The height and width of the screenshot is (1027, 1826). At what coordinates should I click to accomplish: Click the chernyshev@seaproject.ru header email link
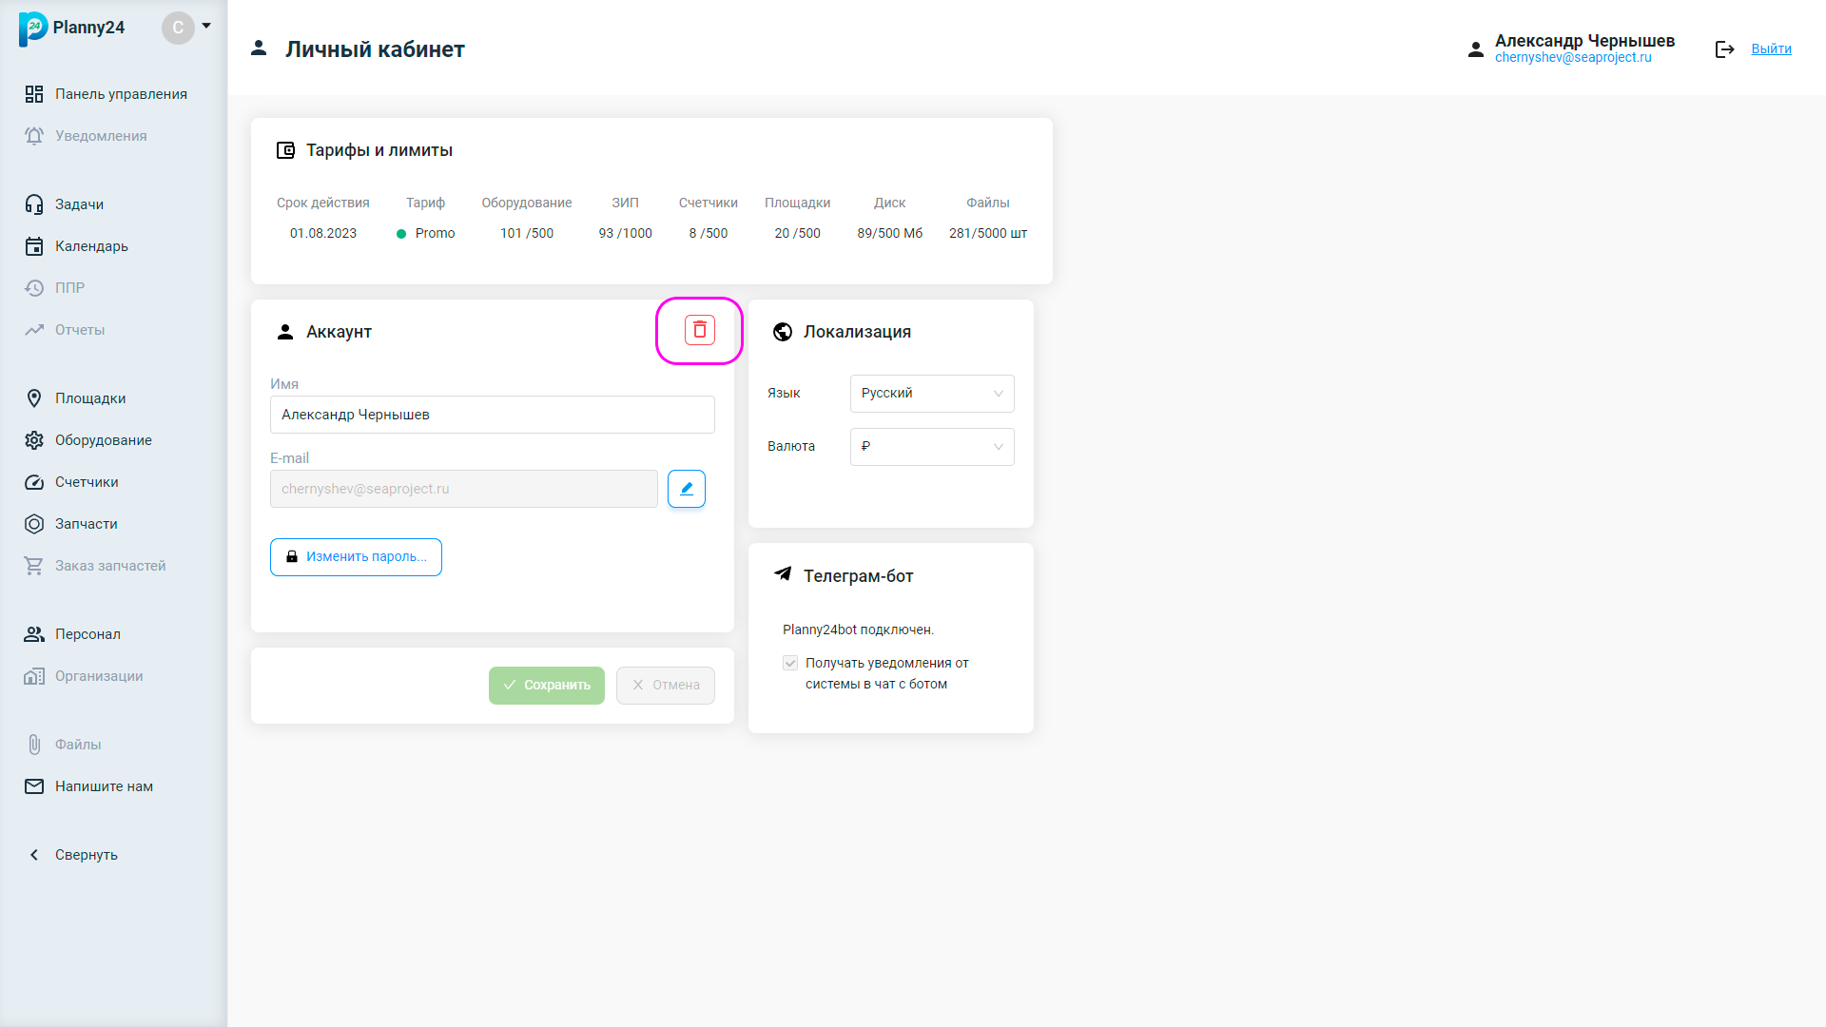coord(1573,57)
